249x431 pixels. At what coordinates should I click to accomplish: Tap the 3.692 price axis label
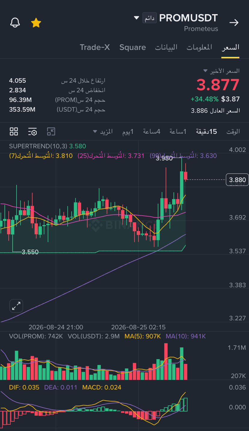pos(237,217)
